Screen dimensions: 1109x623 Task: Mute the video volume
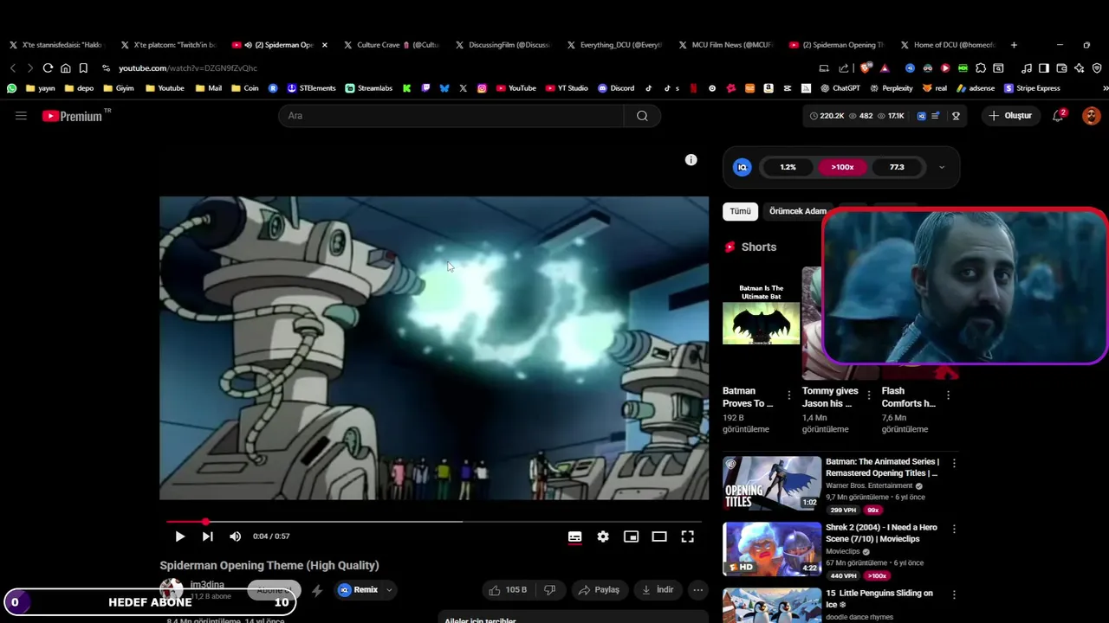(x=235, y=536)
